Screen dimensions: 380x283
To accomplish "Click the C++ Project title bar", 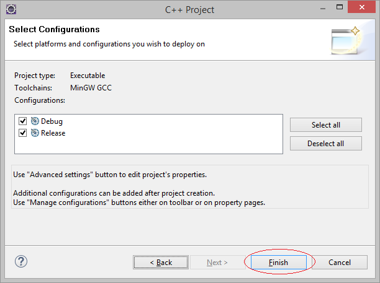I will point(189,10).
